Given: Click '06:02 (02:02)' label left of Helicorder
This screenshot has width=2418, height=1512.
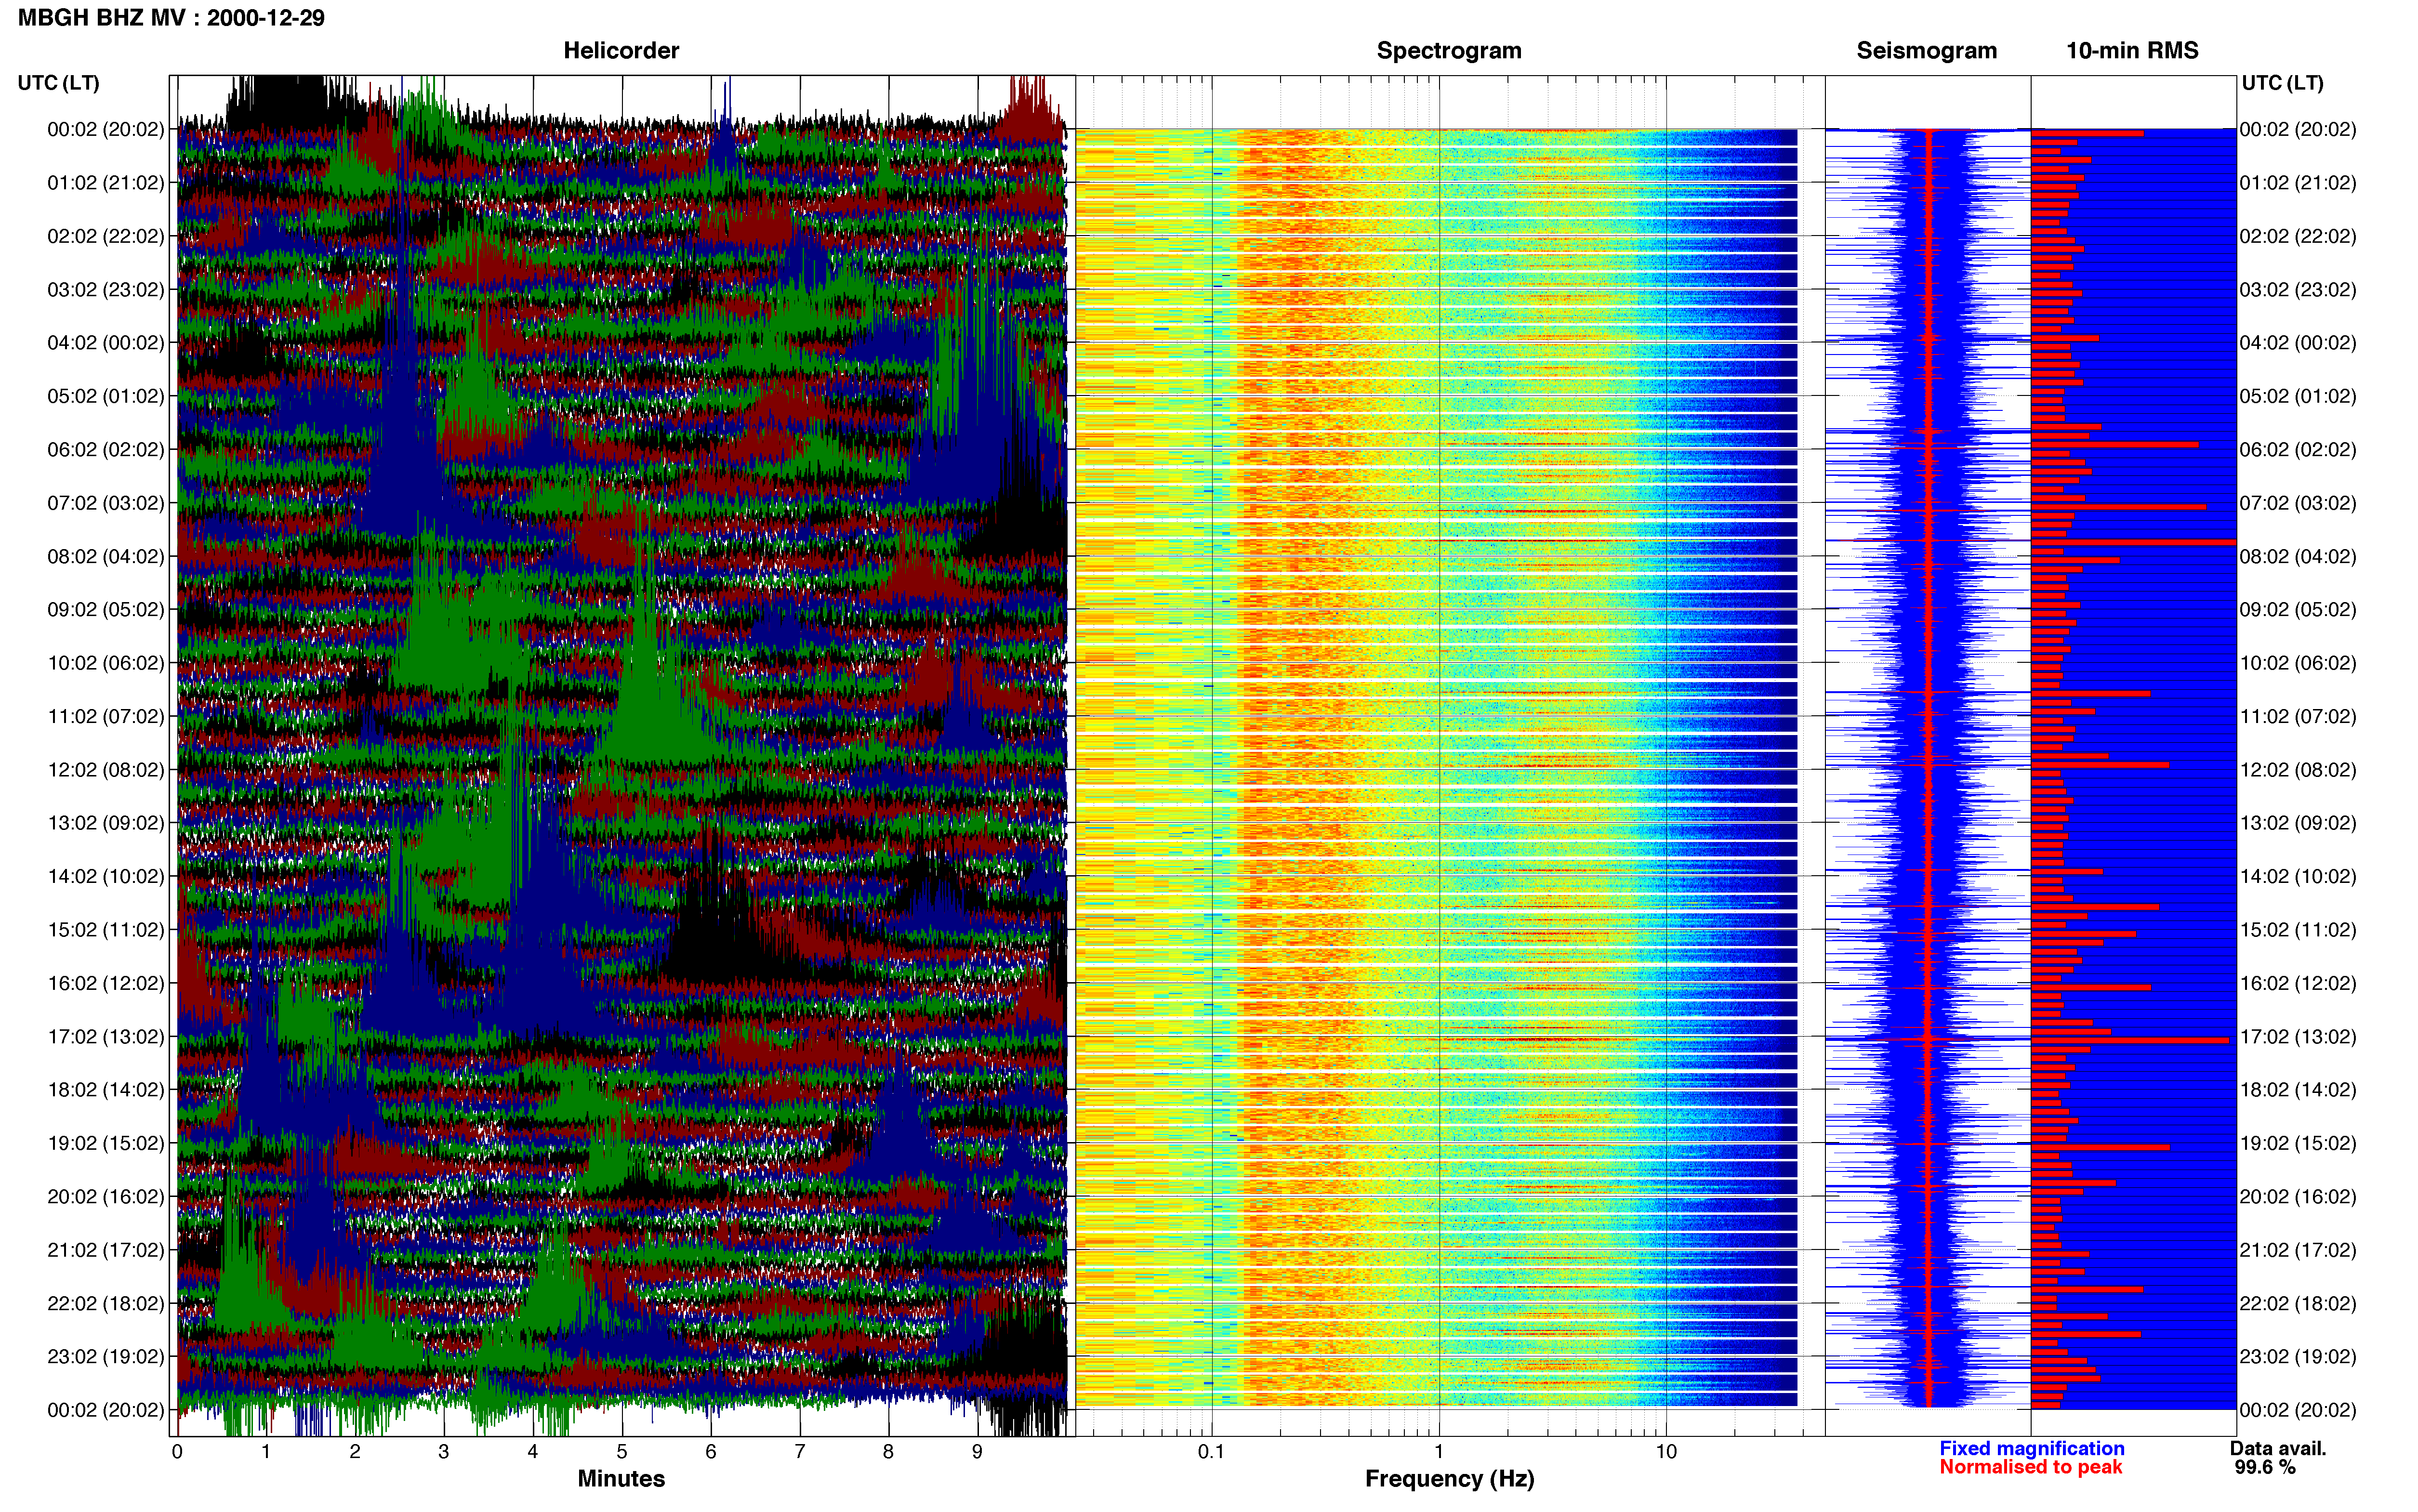Looking at the screenshot, I should click(x=106, y=450).
